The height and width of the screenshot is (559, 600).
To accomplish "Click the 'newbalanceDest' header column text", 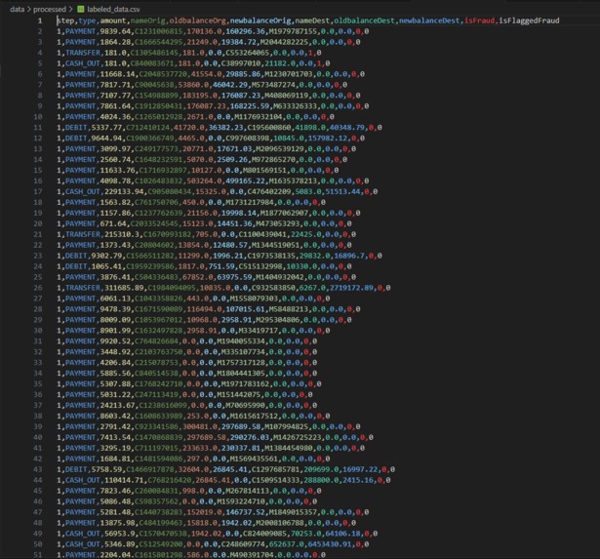I will 429,20.
